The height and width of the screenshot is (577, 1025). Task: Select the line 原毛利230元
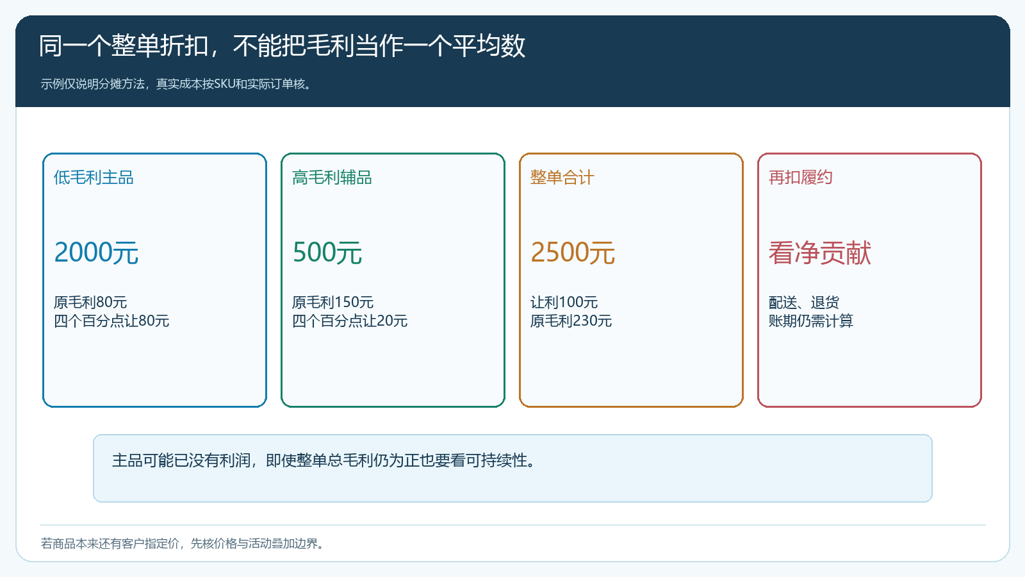571,321
